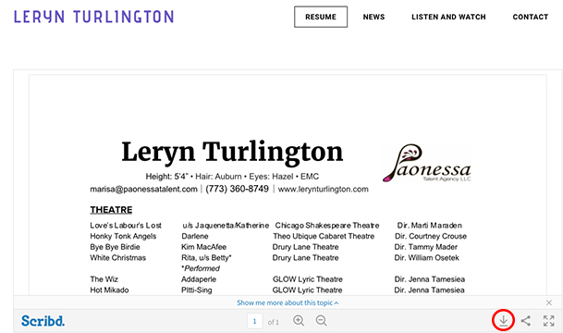Viewport: 563px width, 333px height.
Task: Click 'Chicago Shakespeare Theatre' text
Action: pyautogui.click(x=327, y=225)
